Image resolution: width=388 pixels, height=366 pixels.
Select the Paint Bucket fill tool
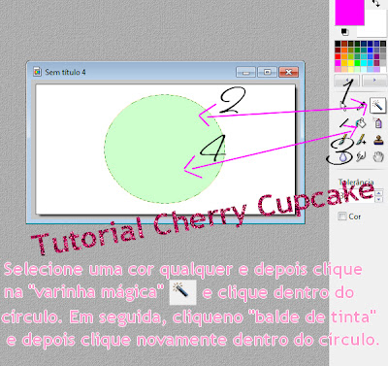(361, 122)
